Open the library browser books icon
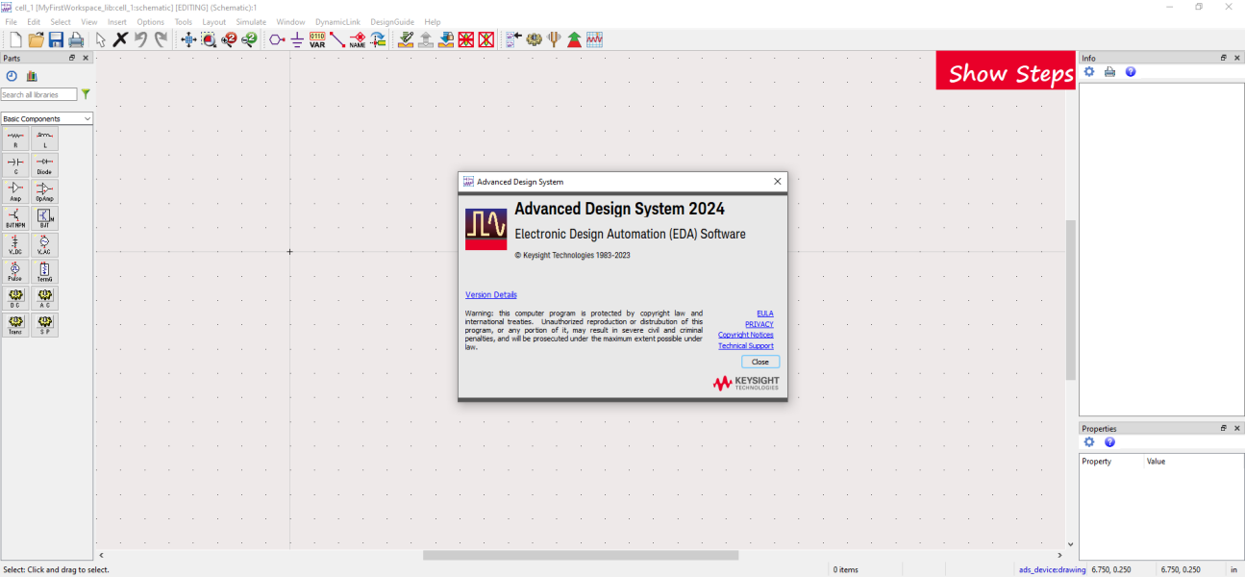Screen dimensions: 1245x577 [32, 76]
